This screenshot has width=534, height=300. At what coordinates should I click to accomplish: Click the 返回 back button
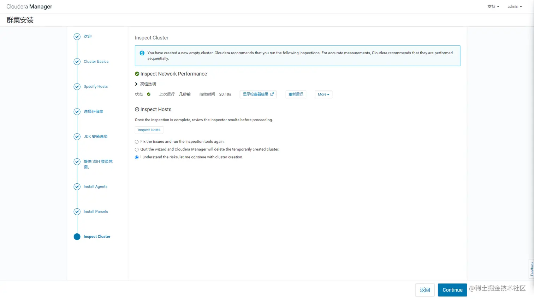click(425, 290)
